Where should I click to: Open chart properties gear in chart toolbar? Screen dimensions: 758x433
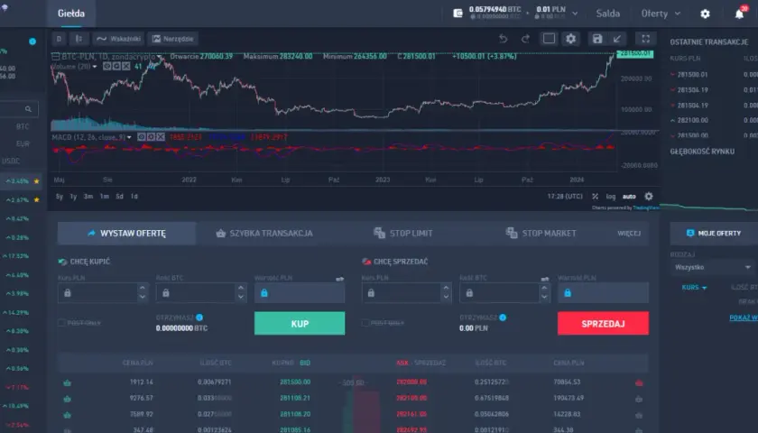click(x=571, y=39)
